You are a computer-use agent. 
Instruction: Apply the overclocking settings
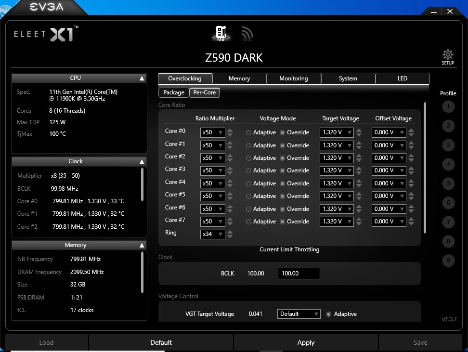coord(306,342)
